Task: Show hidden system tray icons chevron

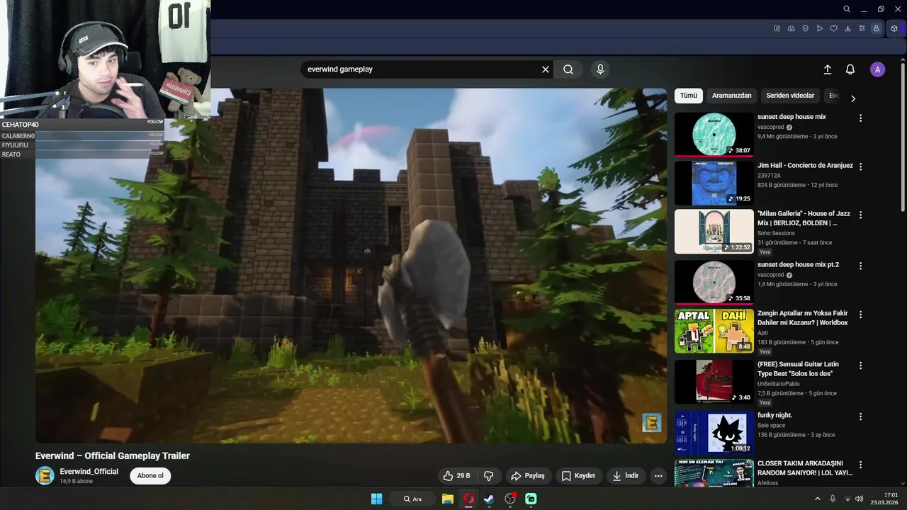Action: [817, 499]
